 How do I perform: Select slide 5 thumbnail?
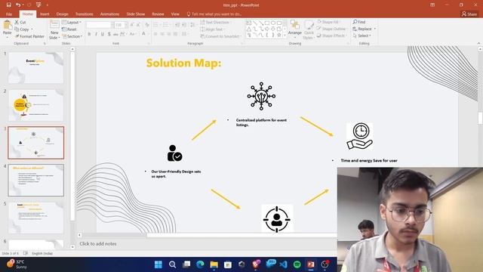[36, 218]
